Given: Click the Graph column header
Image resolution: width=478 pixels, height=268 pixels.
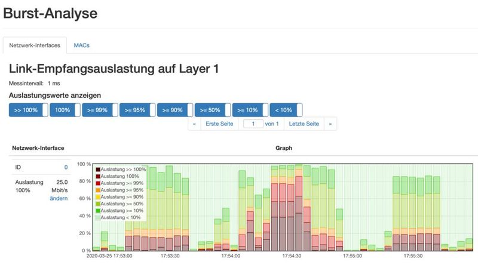Looking at the screenshot, I should click(284, 148).
